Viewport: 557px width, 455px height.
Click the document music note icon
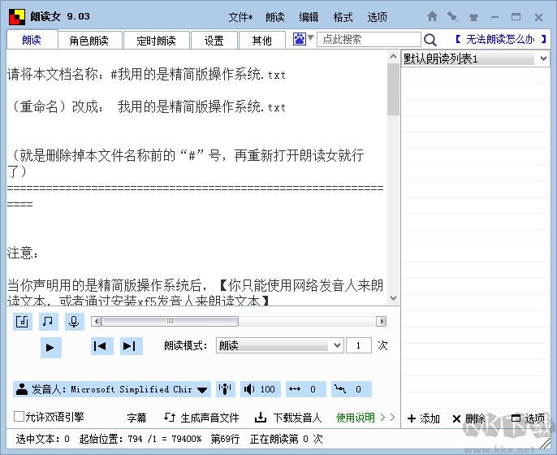pos(23,322)
